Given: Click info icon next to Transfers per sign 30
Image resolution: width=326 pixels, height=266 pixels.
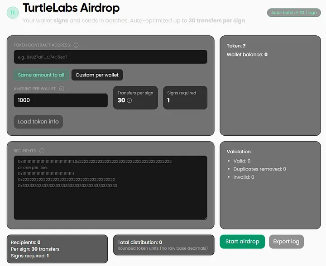Looking at the screenshot, I should [x=129, y=100].
